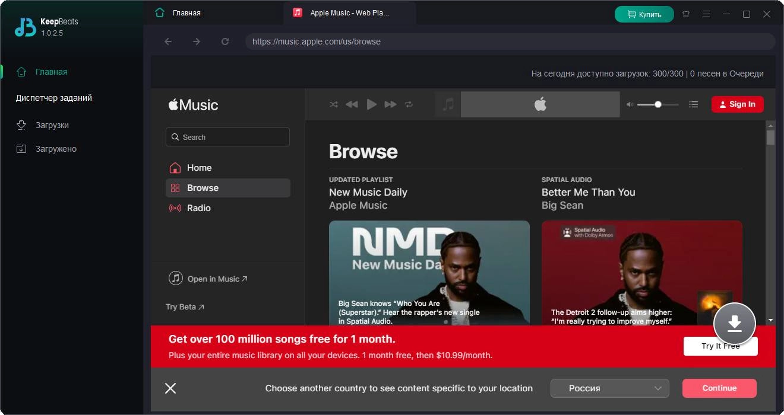Reload the page with refresh icon
The width and height of the screenshot is (784, 415).
pyautogui.click(x=225, y=41)
